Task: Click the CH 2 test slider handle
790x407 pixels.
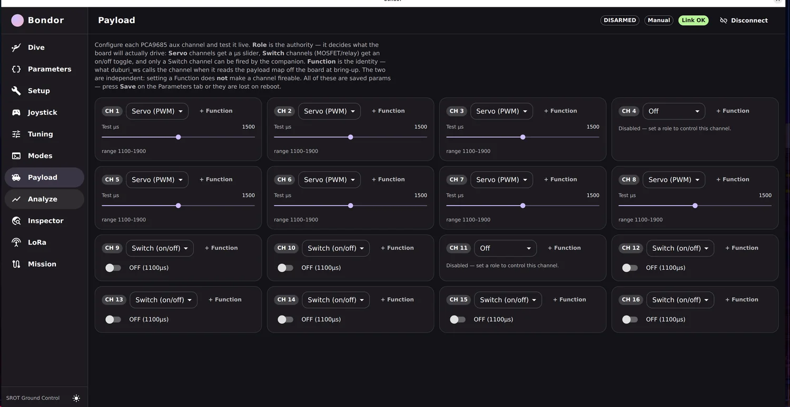Action: pos(351,137)
